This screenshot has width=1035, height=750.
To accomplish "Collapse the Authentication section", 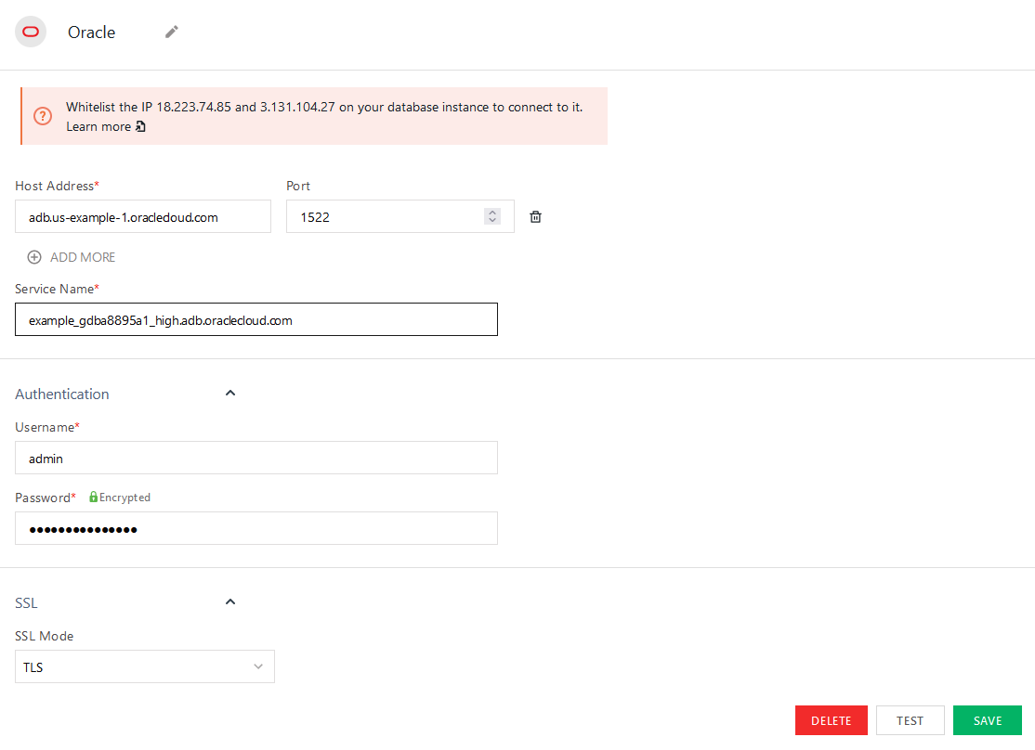I will (229, 393).
